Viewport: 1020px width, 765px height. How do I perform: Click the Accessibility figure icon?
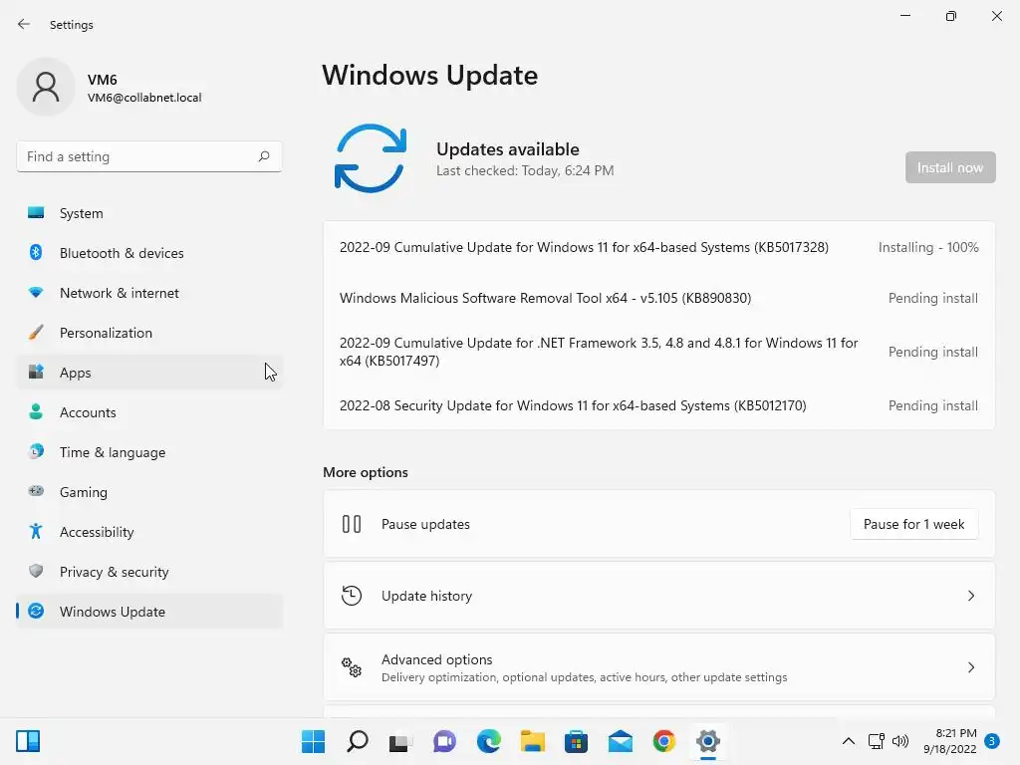(36, 532)
